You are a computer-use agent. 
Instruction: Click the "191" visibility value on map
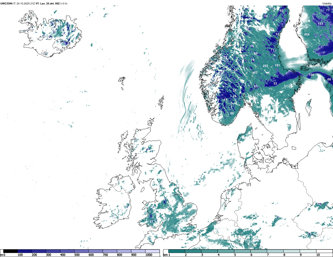click(x=277, y=65)
